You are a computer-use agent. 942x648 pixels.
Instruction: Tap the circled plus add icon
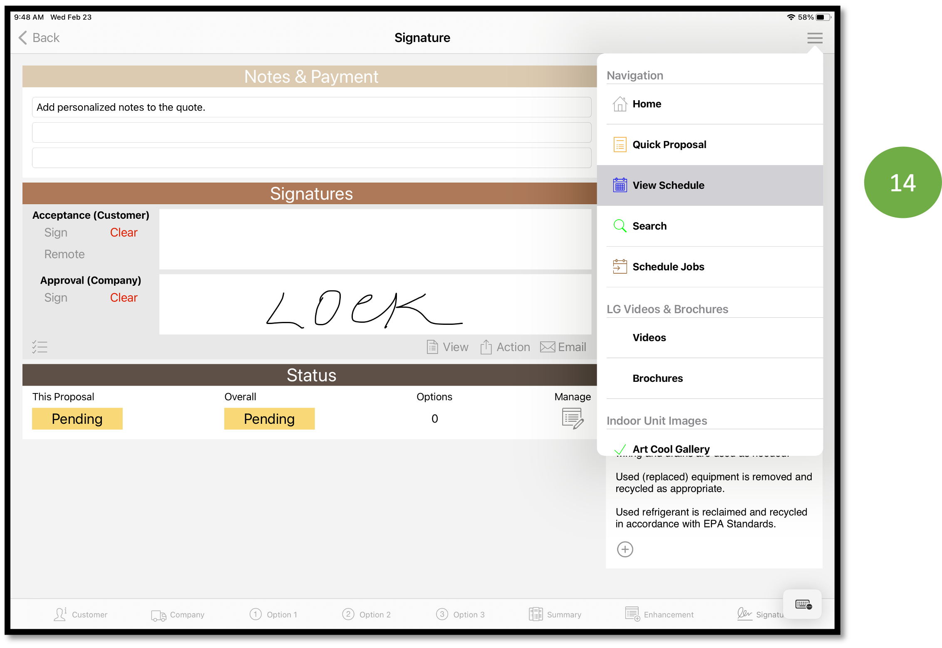tap(625, 549)
